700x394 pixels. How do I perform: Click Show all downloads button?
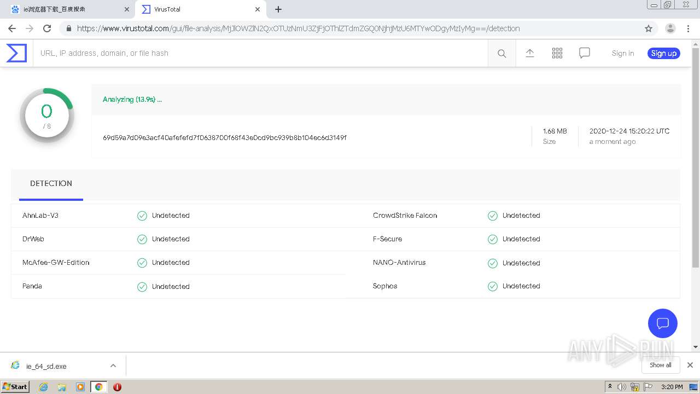[661, 365]
